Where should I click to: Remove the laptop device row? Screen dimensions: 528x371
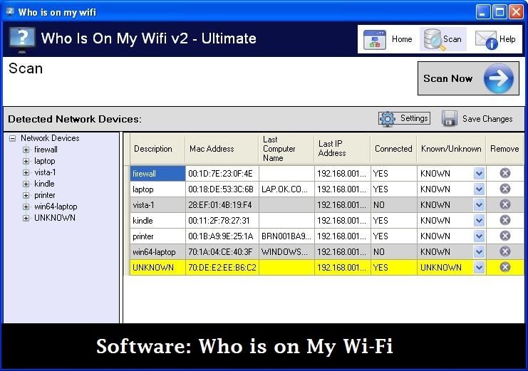click(x=504, y=189)
